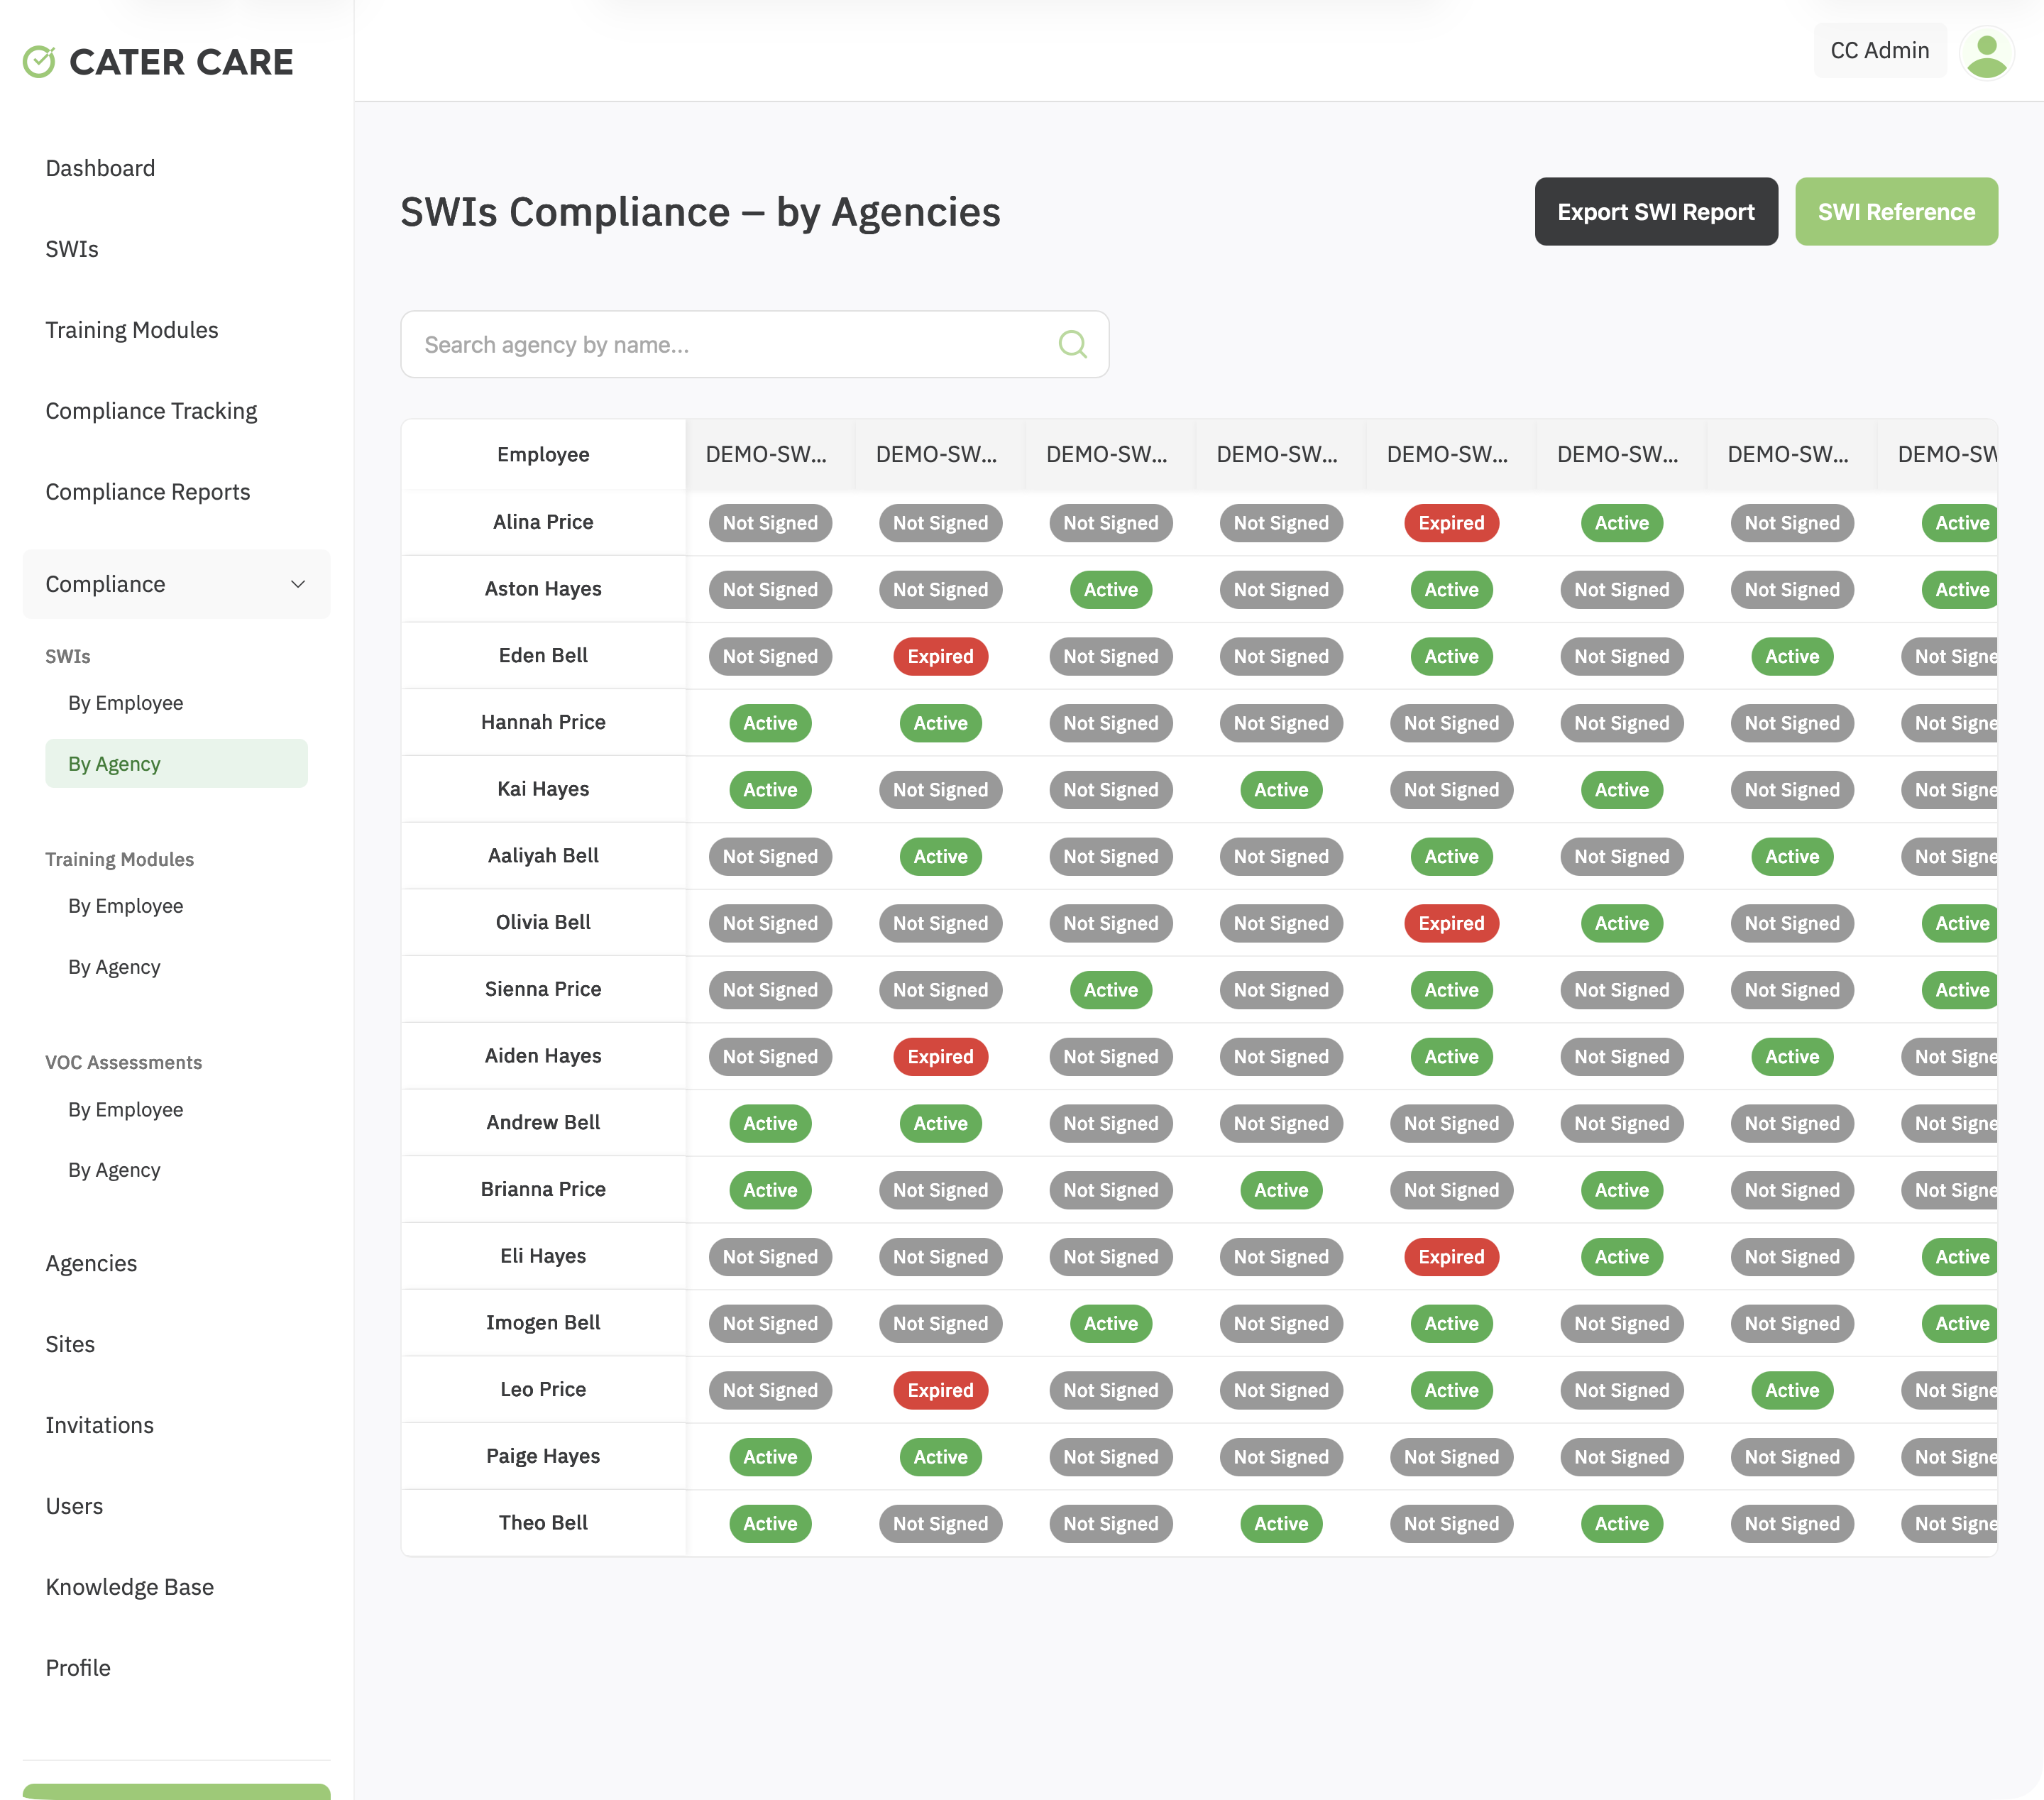Image resolution: width=2044 pixels, height=1800 pixels.
Task: Select the Sienna Price employee name
Action: (543, 989)
